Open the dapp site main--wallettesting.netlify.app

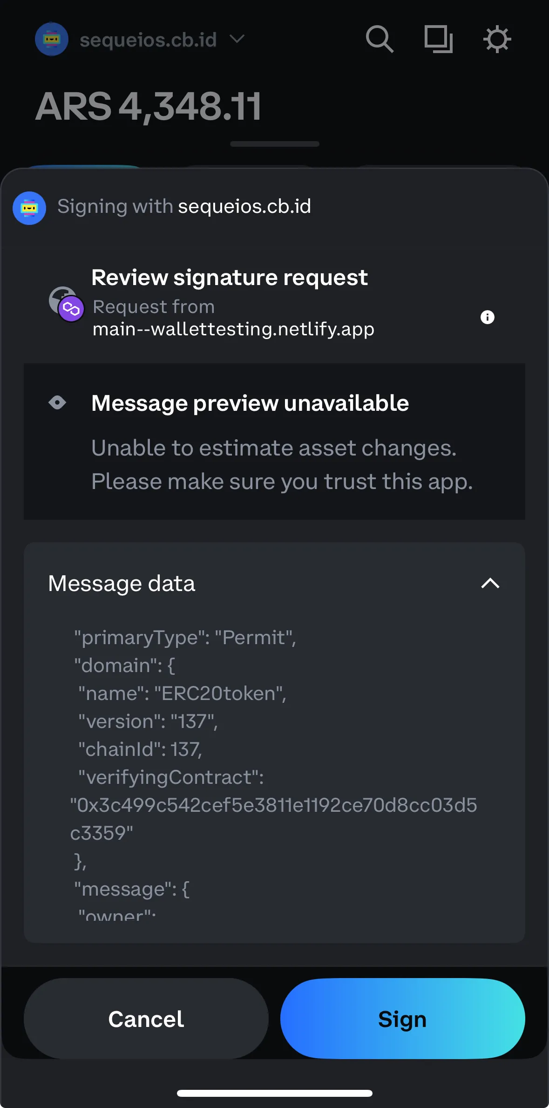tap(233, 329)
